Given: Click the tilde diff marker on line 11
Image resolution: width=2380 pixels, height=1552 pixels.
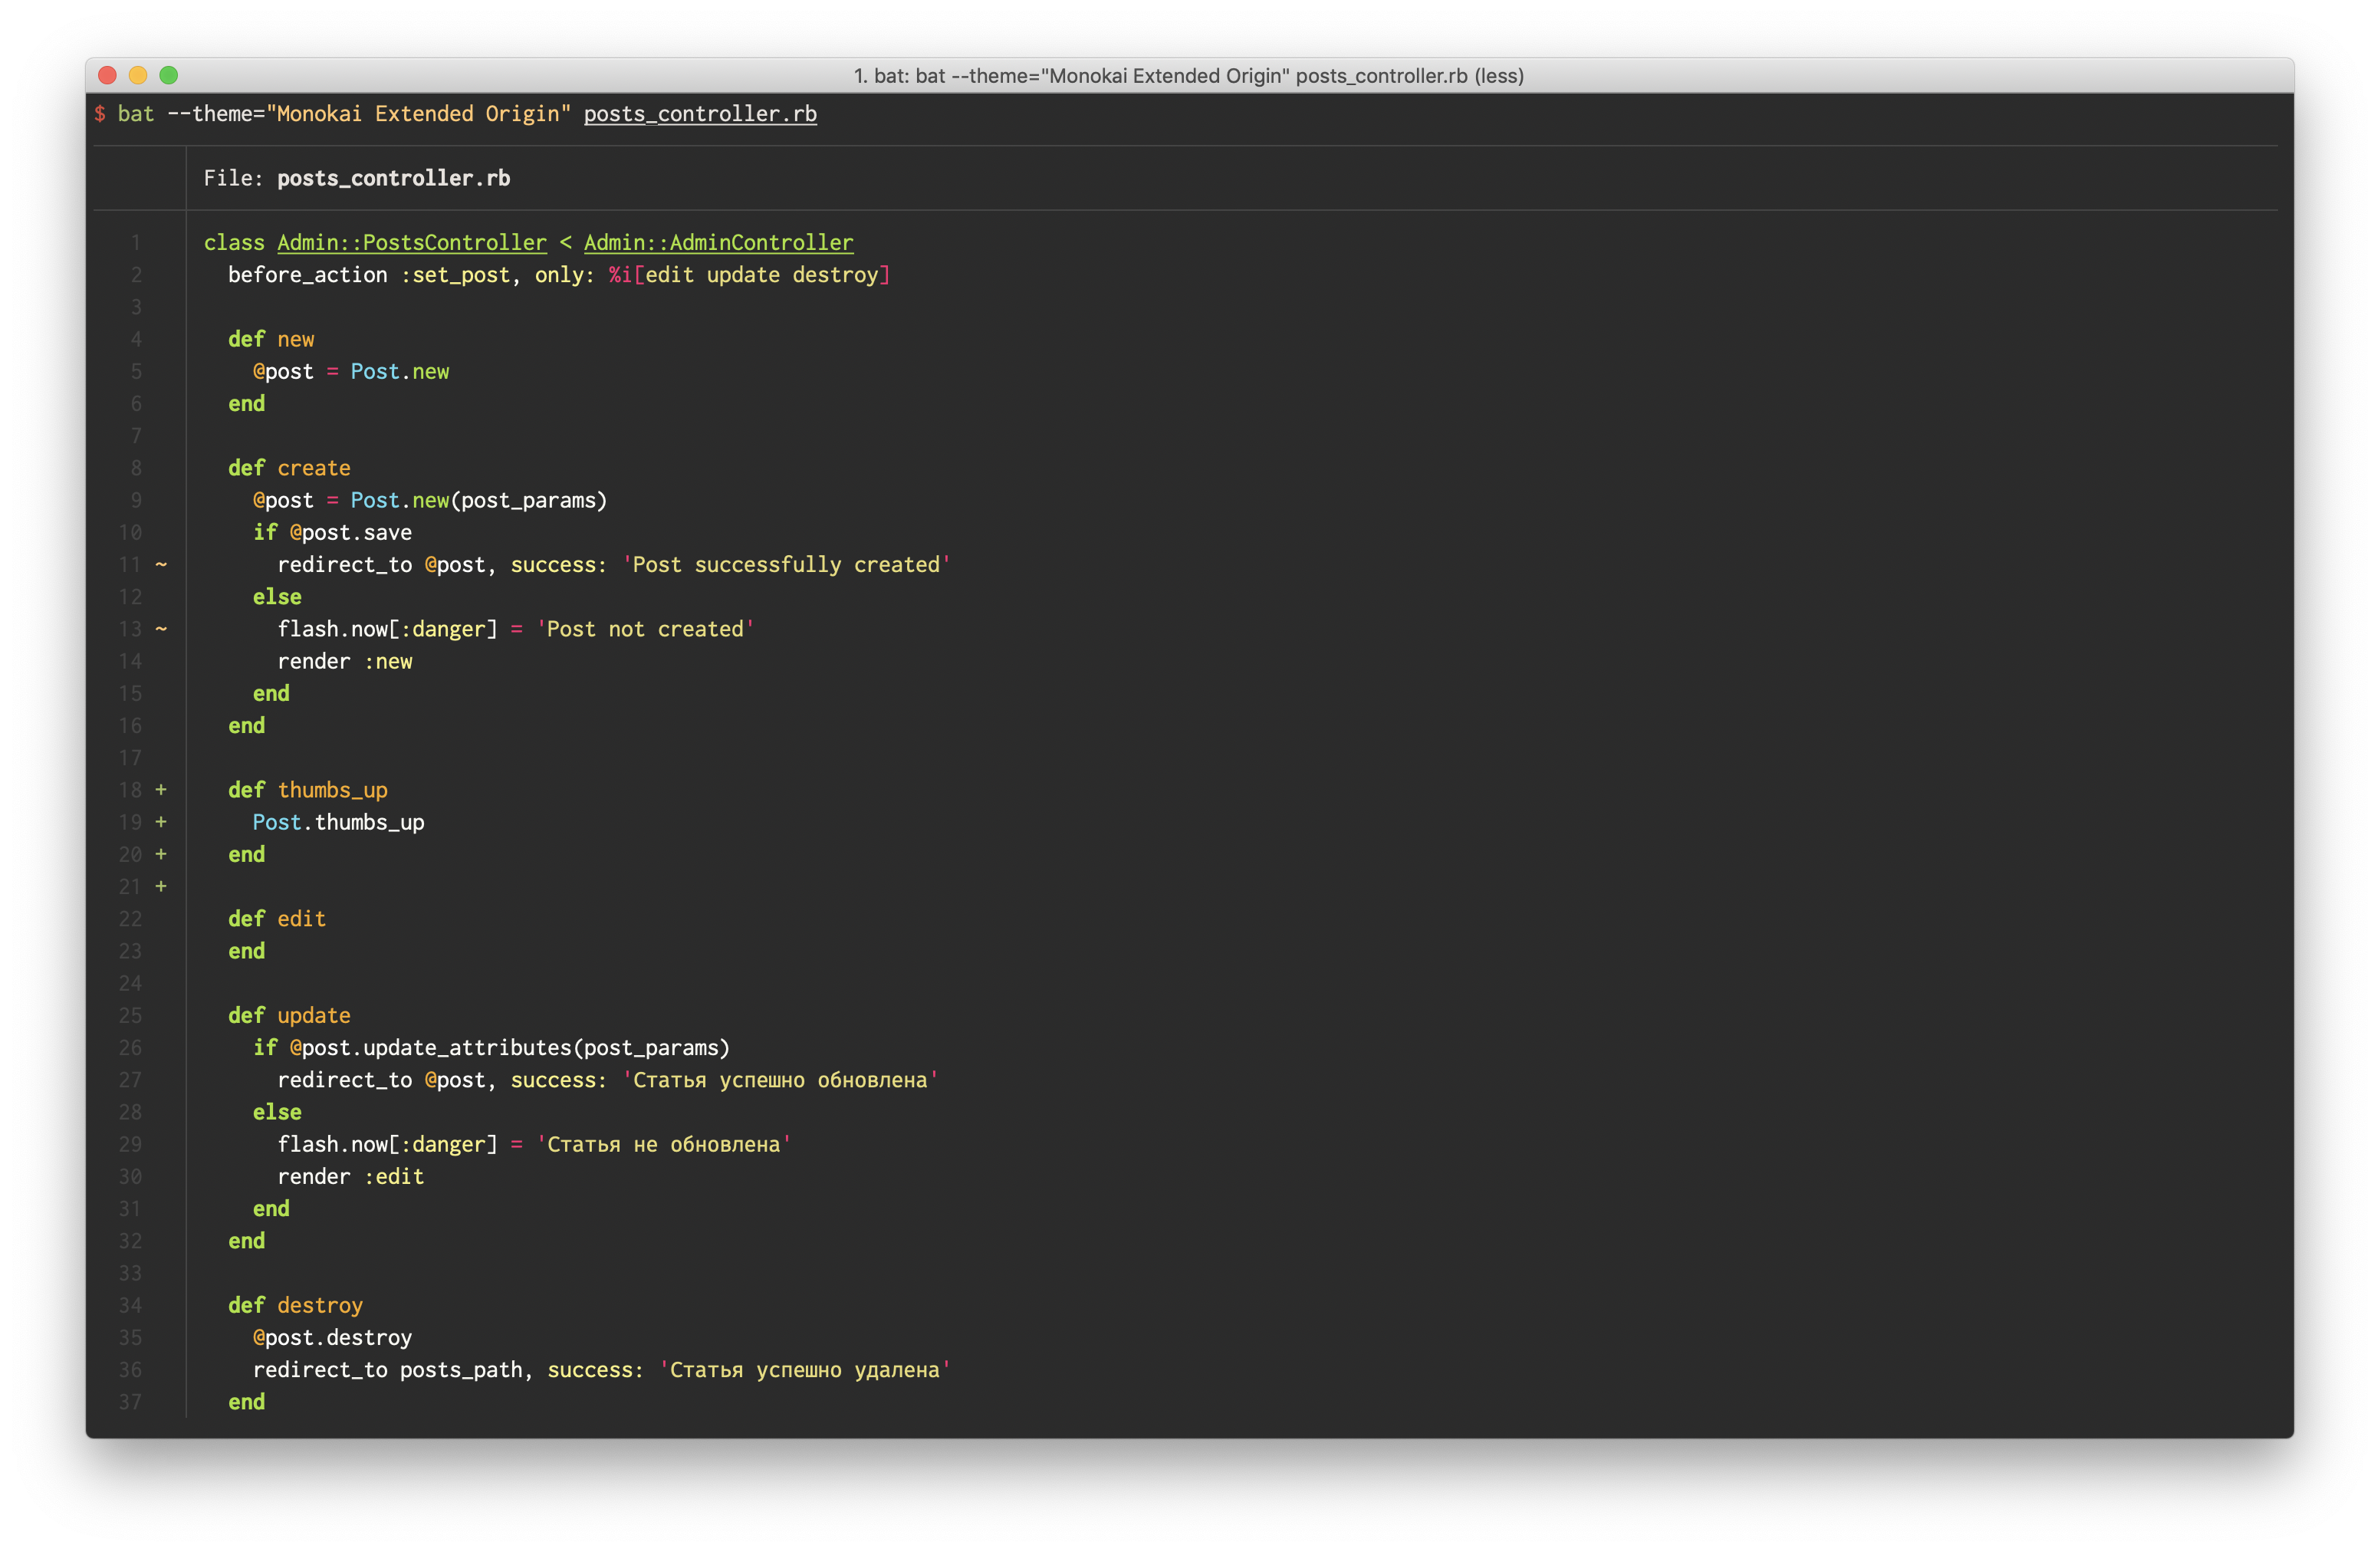Looking at the screenshot, I should pyautogui.click(x=160, y=564).
